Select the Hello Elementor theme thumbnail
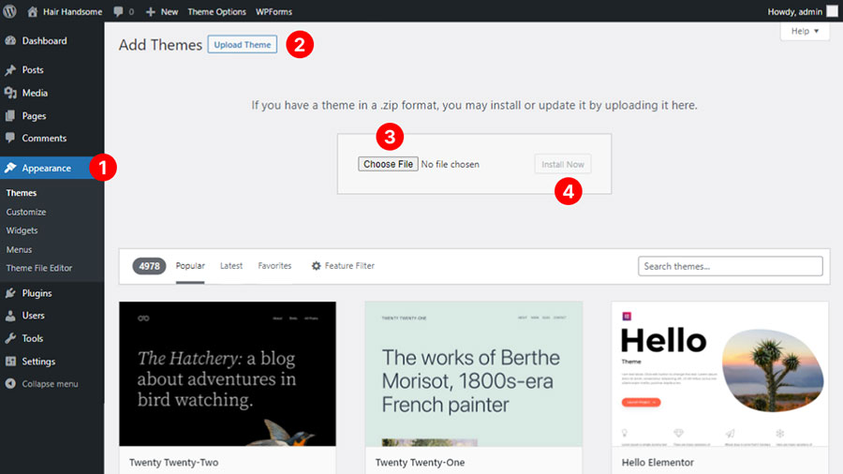 click(719, 373)
